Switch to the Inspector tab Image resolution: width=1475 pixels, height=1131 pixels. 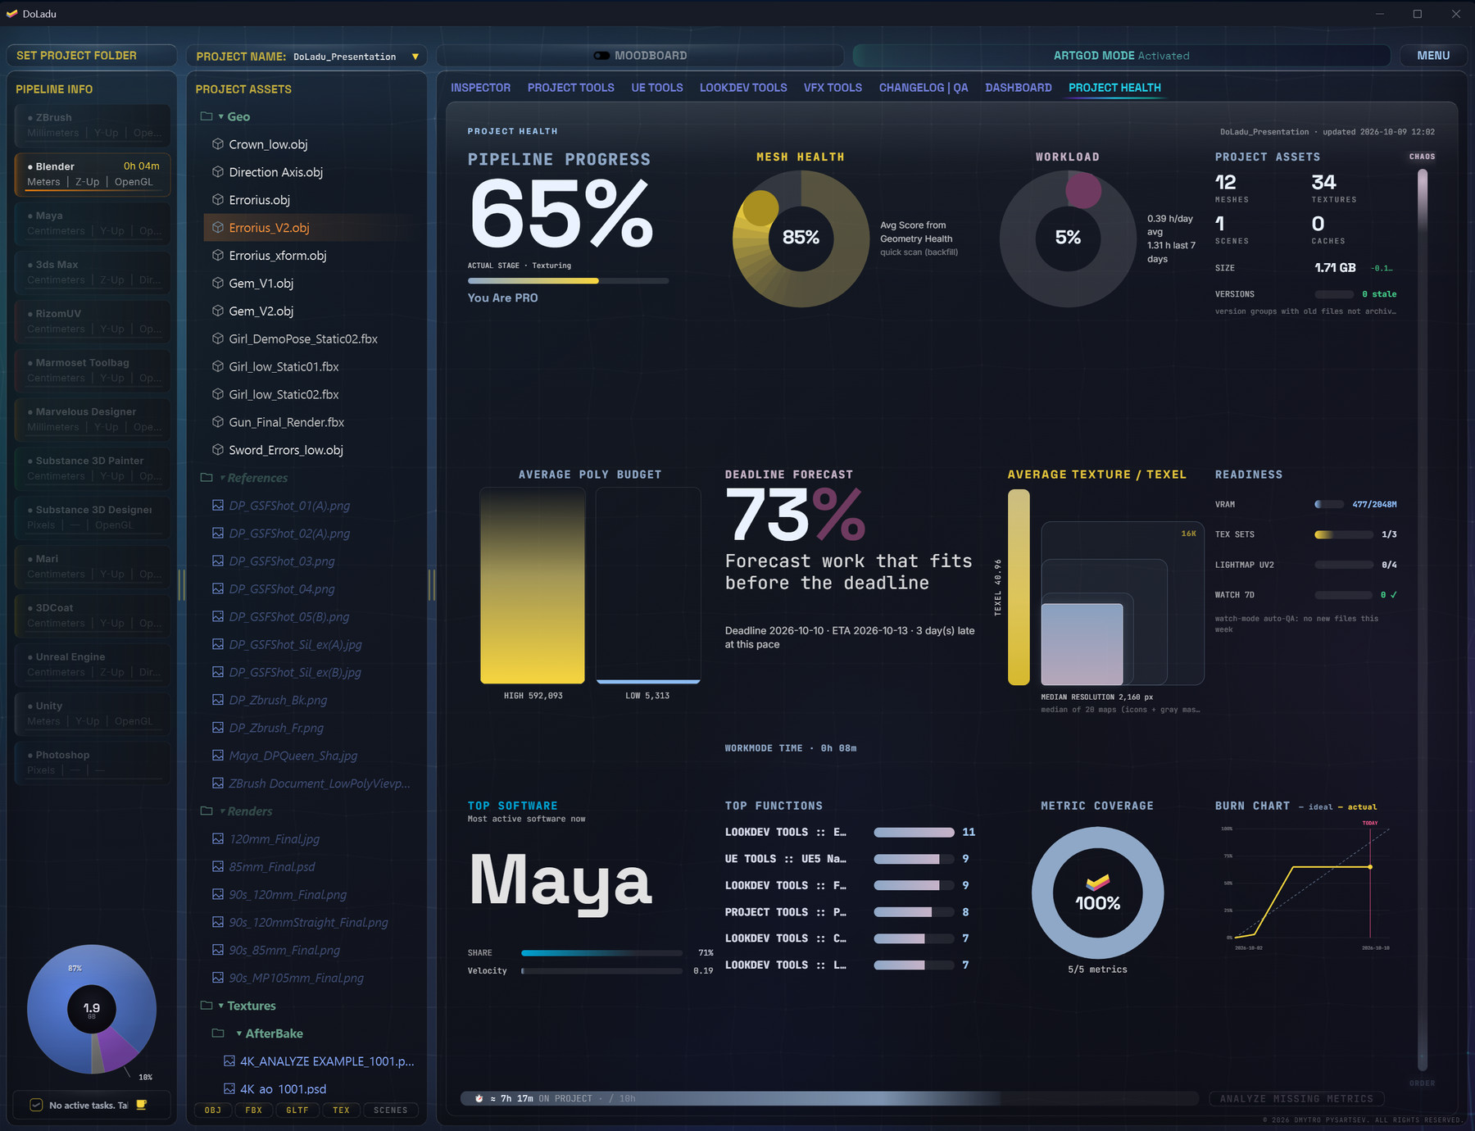481,88
